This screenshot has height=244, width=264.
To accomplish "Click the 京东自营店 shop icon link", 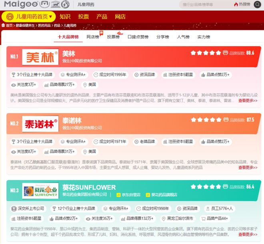I will point(128,195).
